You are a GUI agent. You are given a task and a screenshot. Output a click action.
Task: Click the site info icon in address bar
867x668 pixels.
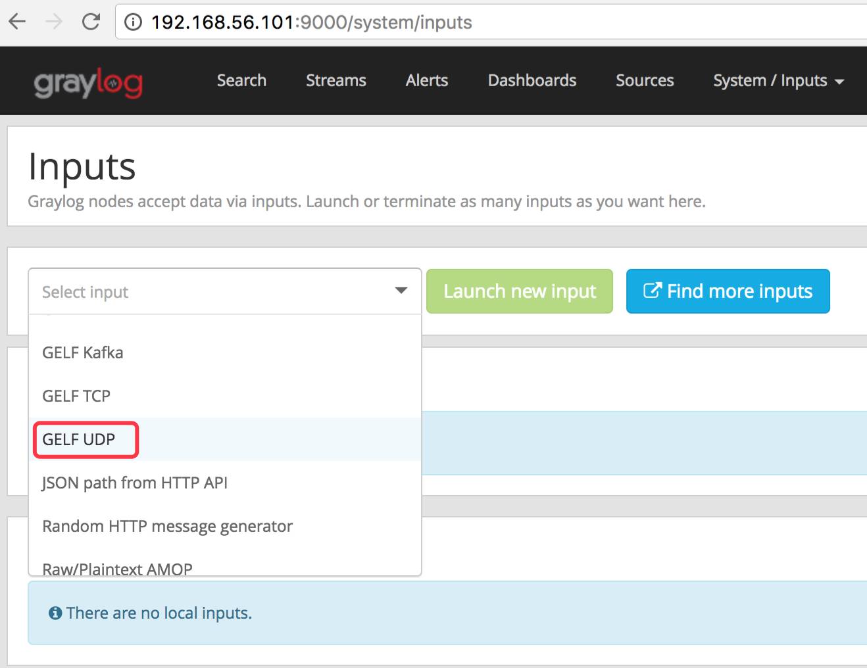point(134,22)
